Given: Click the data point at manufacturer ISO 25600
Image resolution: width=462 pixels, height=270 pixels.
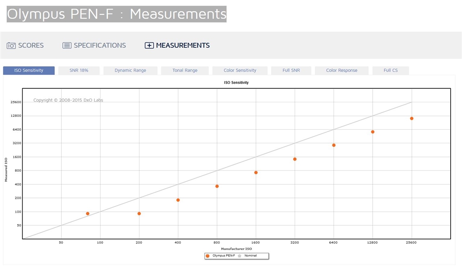Looking at the screenshot, I should click(x=411, y=119).
